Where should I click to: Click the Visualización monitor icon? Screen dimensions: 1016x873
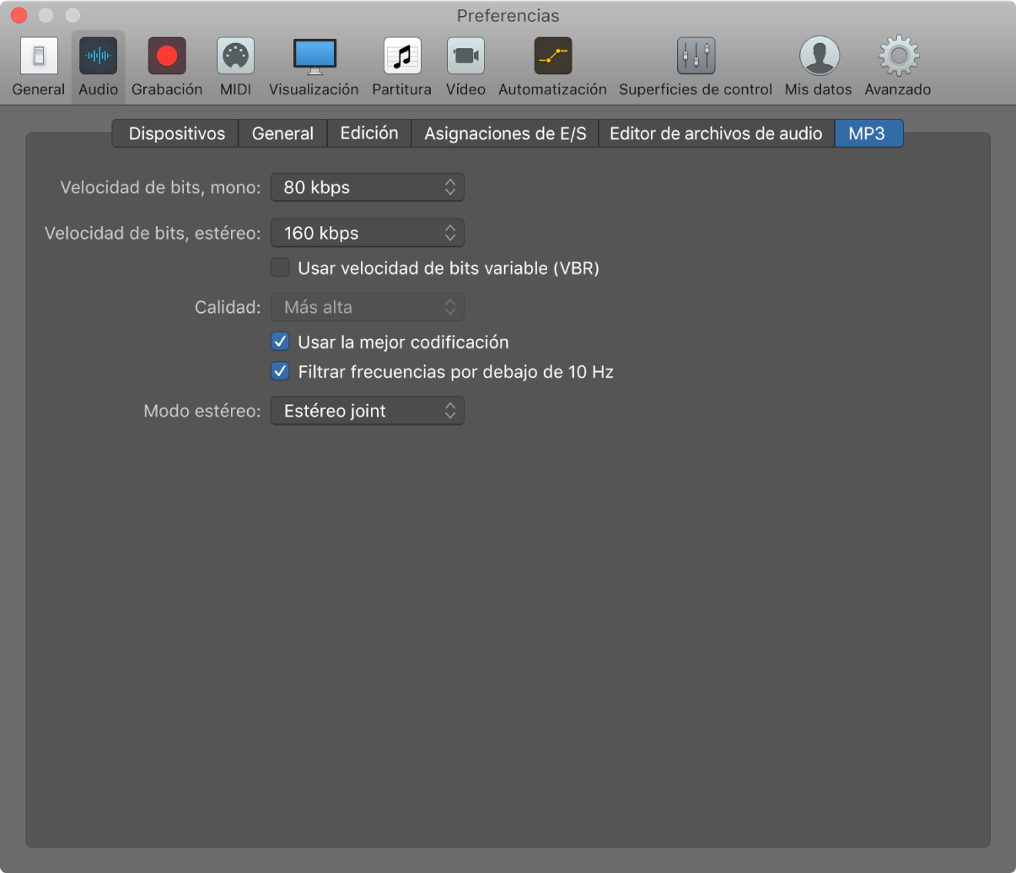coord(314,57)
